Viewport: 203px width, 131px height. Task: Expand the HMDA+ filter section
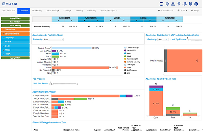click(x=15, y=54)
